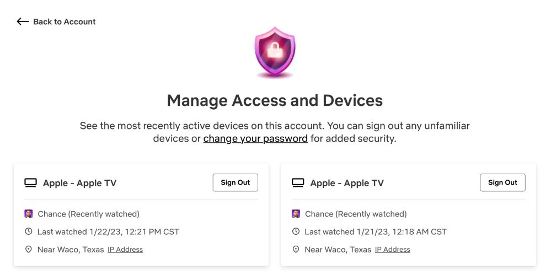
Task: Click the clock icon beside 12:21 PM
Action: [x=29, y=231]
